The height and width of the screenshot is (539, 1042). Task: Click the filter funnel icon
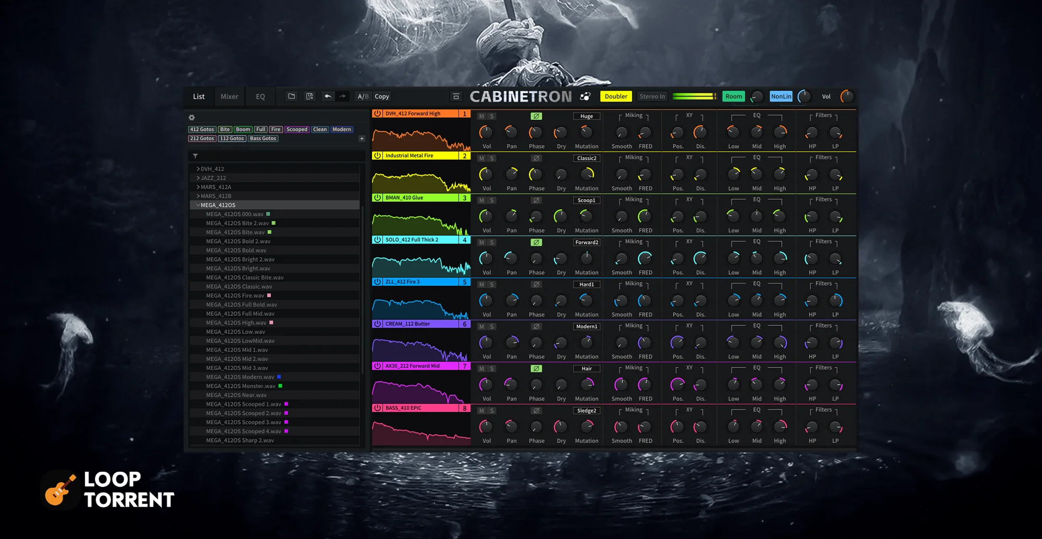[x=195, y=156]
